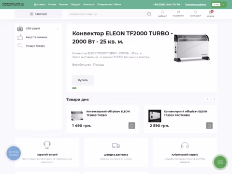Open the Категорії menu button
232x174 pixels.
click(39, 14)
